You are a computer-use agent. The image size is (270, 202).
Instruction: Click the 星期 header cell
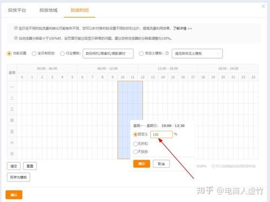click(12, 73)
